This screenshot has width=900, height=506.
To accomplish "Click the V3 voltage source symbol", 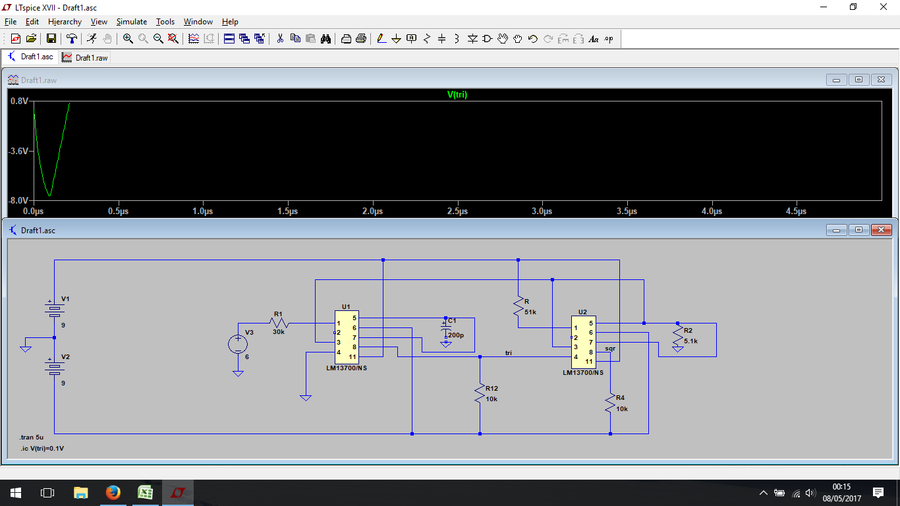I will 238,343.
